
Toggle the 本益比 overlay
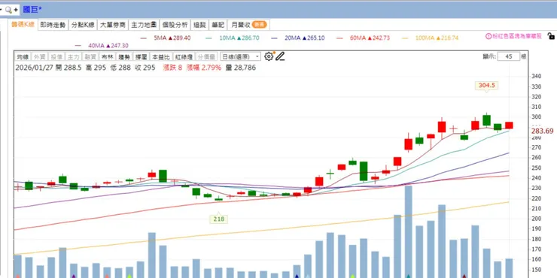(x=161, y=57)
